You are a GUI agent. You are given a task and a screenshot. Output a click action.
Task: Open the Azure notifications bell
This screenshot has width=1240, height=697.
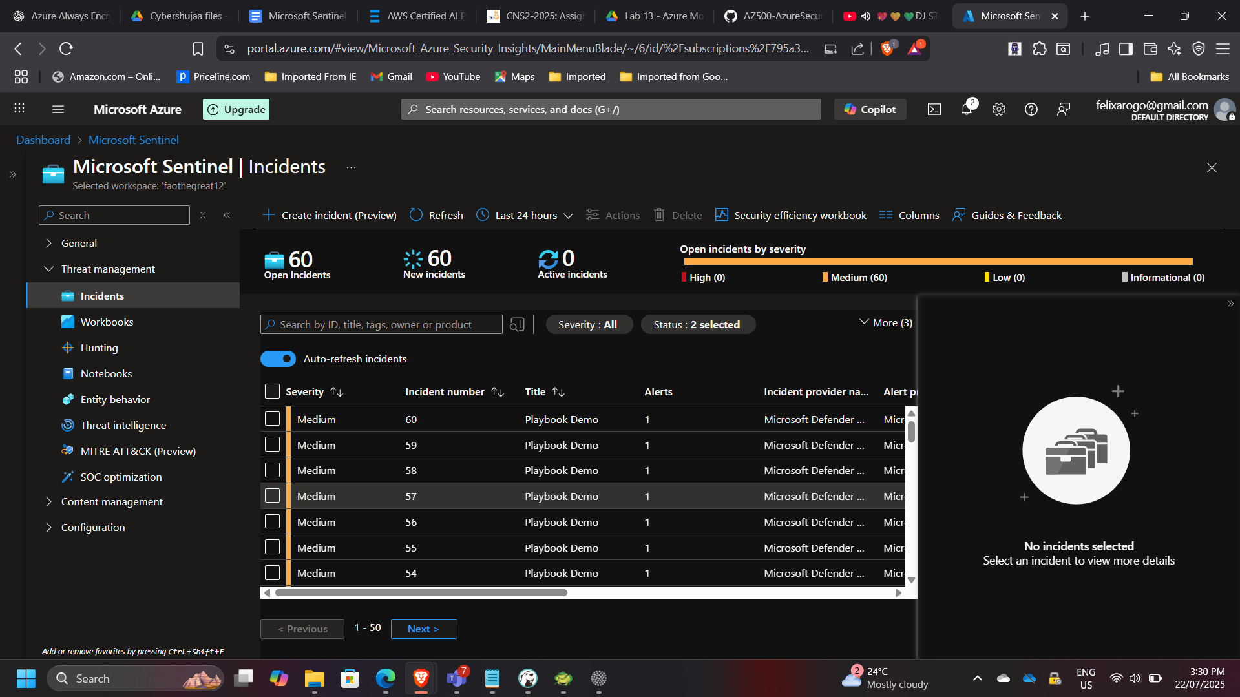[967, 109]
